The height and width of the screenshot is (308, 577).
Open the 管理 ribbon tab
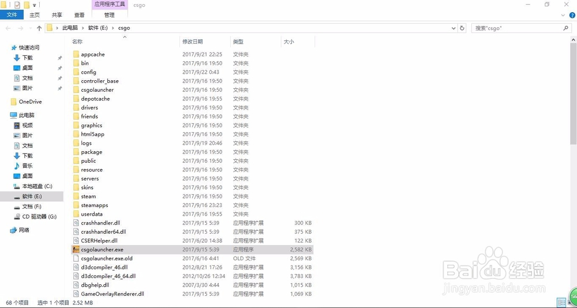coord(109,15)
